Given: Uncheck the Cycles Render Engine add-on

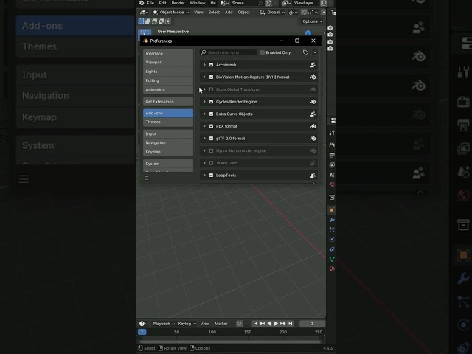Looking at the screenshot, I should 212,102.
